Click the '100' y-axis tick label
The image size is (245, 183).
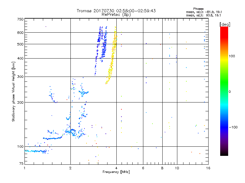pos(20,146)
